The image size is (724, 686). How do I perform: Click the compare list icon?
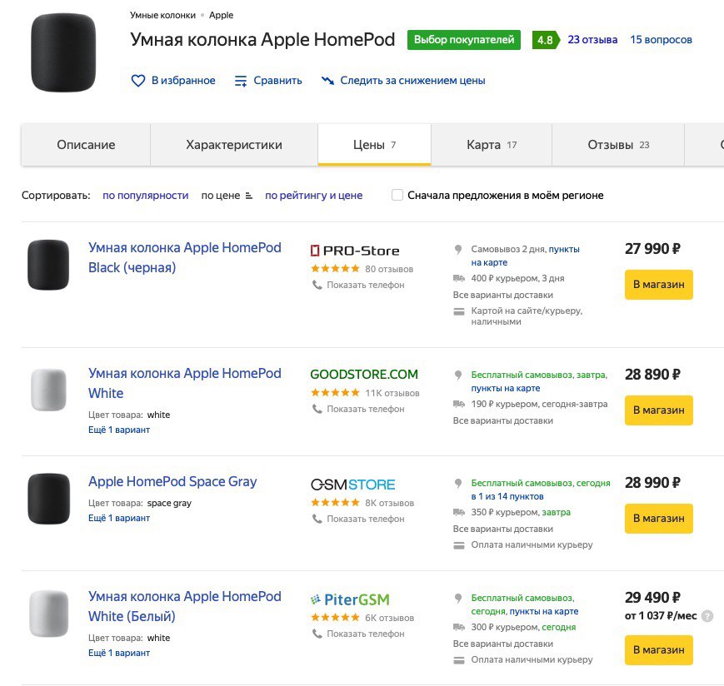tap(241, 81)
